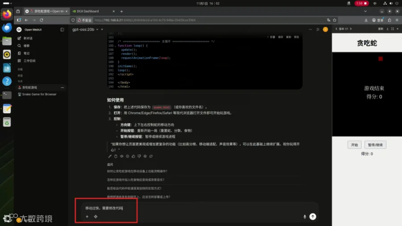Collapse the code block (折叠)
The width and height of the screenshot is (402, 226).
[272, 37]
